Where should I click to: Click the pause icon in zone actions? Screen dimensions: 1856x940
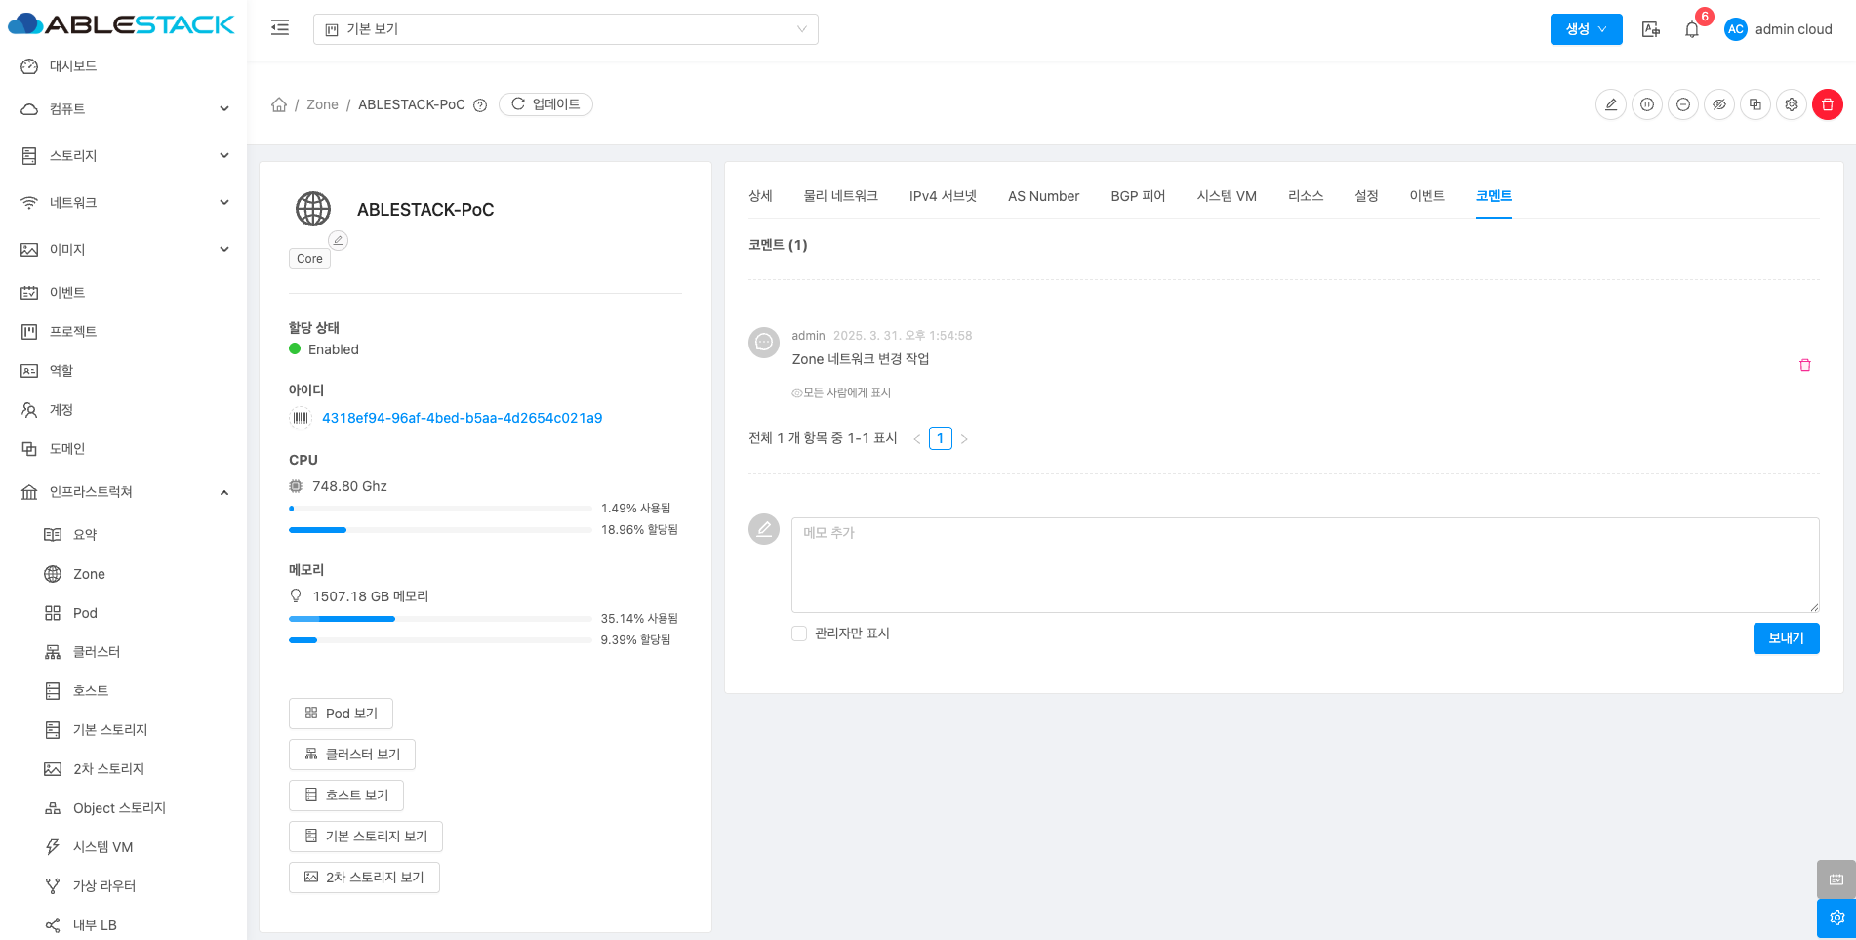click(x=1647, y=104)
